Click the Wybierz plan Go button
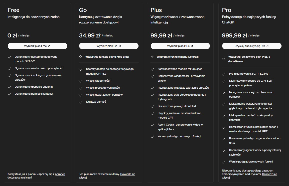The image size is (289, 186). tap(109, 46)
